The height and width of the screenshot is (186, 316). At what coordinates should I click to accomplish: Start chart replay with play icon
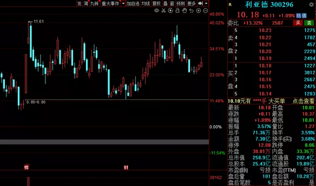pyautogui.click(x=170, y=11)
